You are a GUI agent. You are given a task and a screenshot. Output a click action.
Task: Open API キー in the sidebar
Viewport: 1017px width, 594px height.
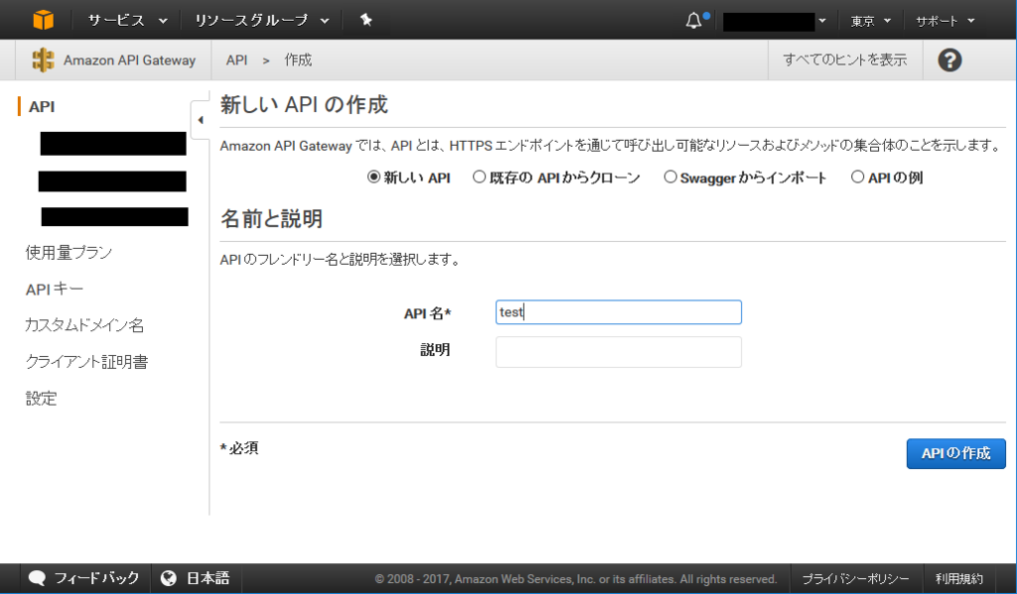pyautogui.click(x=55, y=289)
